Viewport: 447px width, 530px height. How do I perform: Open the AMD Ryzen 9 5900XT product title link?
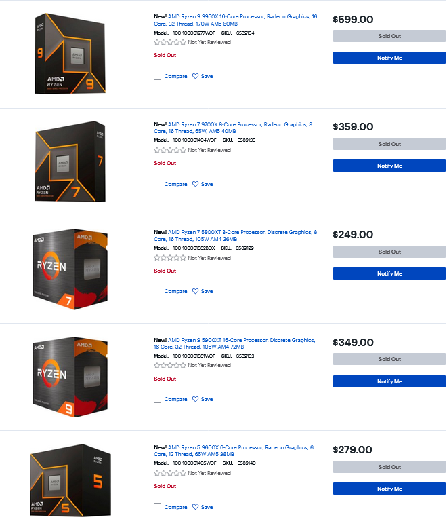240,340
